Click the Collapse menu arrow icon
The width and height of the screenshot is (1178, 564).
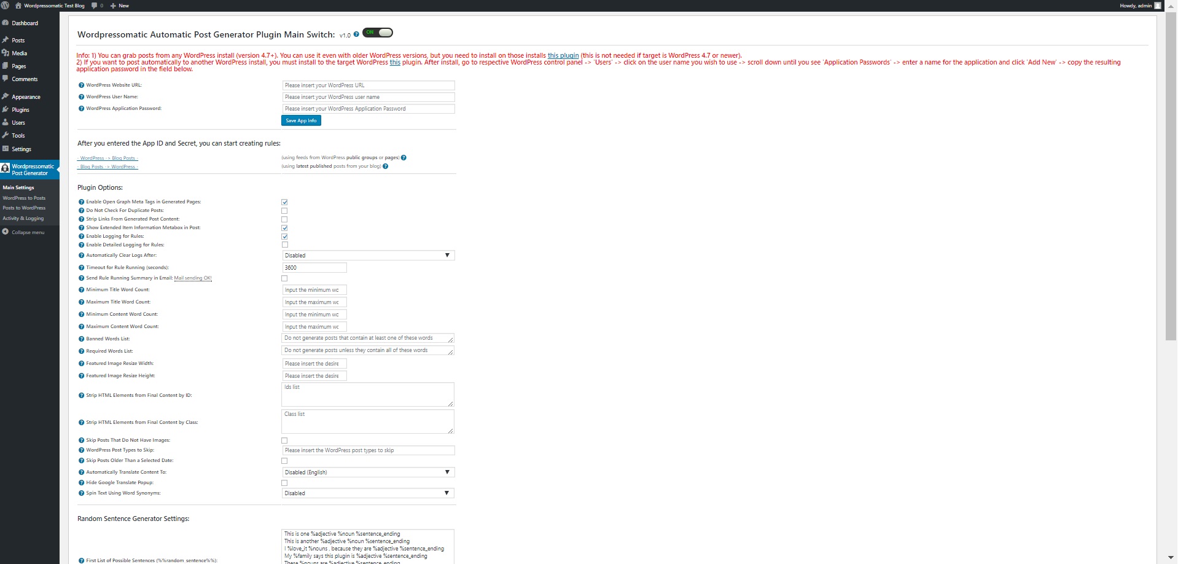coord(6,232)
